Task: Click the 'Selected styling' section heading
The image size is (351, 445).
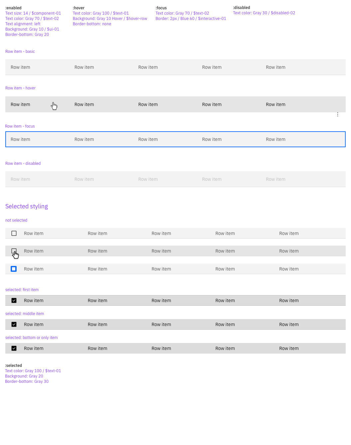Action: 27,206
